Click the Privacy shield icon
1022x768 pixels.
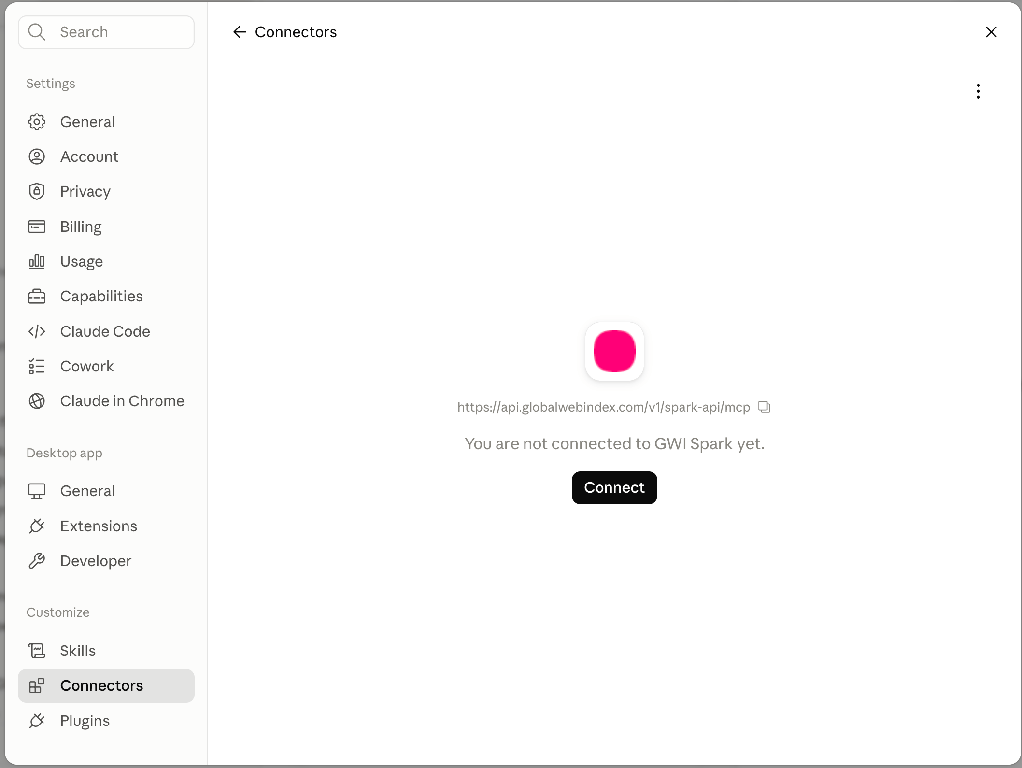[x=37, y=191]
